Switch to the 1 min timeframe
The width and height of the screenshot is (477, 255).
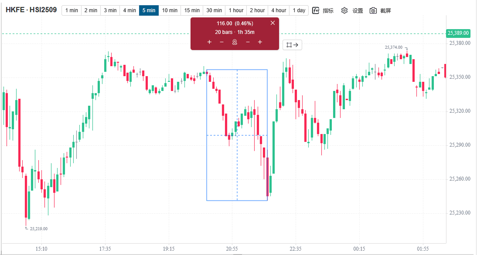72,10
